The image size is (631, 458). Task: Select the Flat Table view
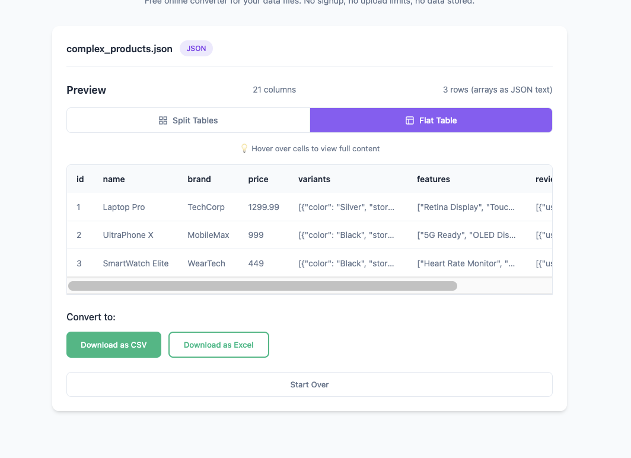pyautogui.click(x=431, y=120)
